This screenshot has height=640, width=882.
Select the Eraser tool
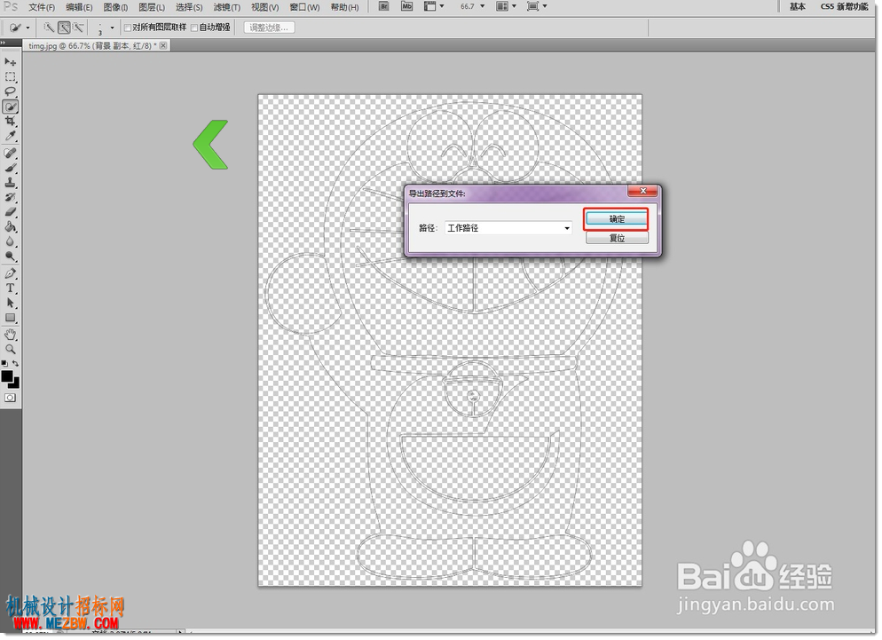click(x=10, y=211)
